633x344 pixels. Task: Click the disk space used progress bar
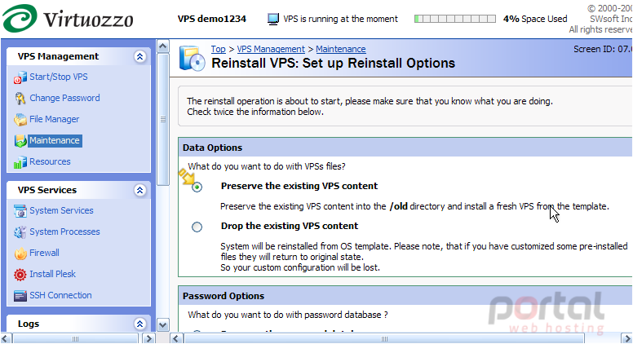(x=455, y=19)
